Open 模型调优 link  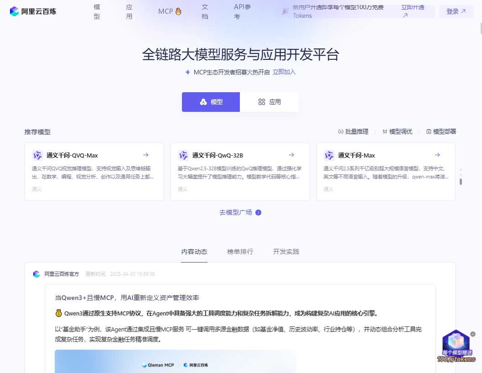click(398, 132)
